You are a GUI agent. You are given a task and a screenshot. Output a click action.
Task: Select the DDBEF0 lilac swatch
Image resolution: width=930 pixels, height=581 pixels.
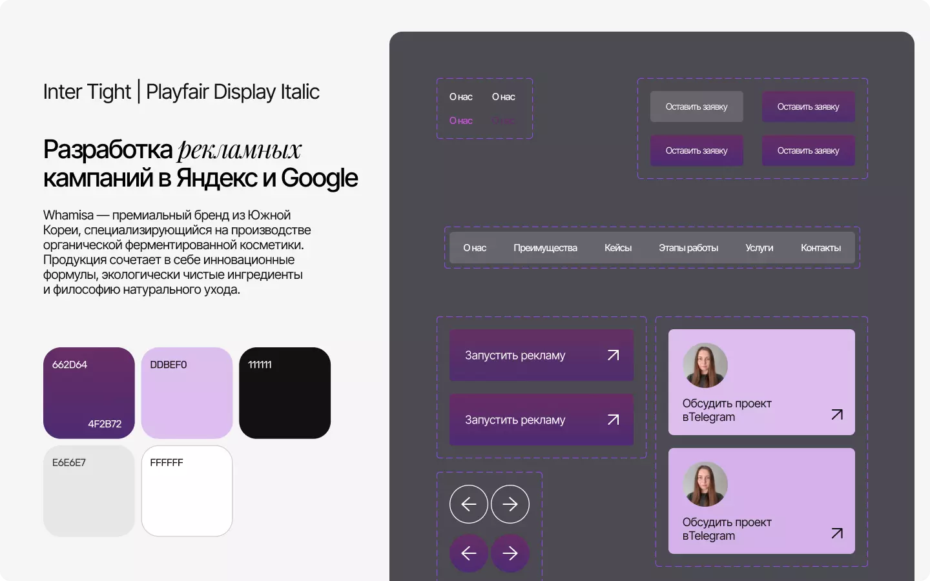pos(187,393)
